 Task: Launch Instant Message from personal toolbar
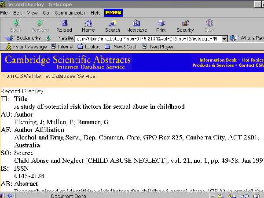26,47
